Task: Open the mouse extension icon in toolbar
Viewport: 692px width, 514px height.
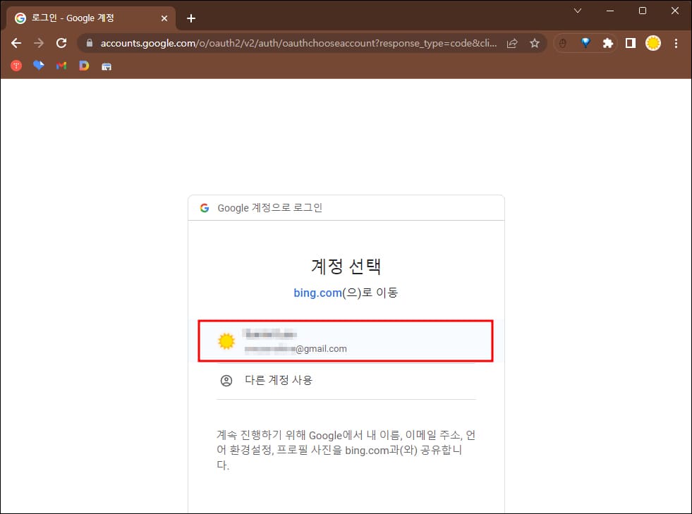Action: coord(563,43)
